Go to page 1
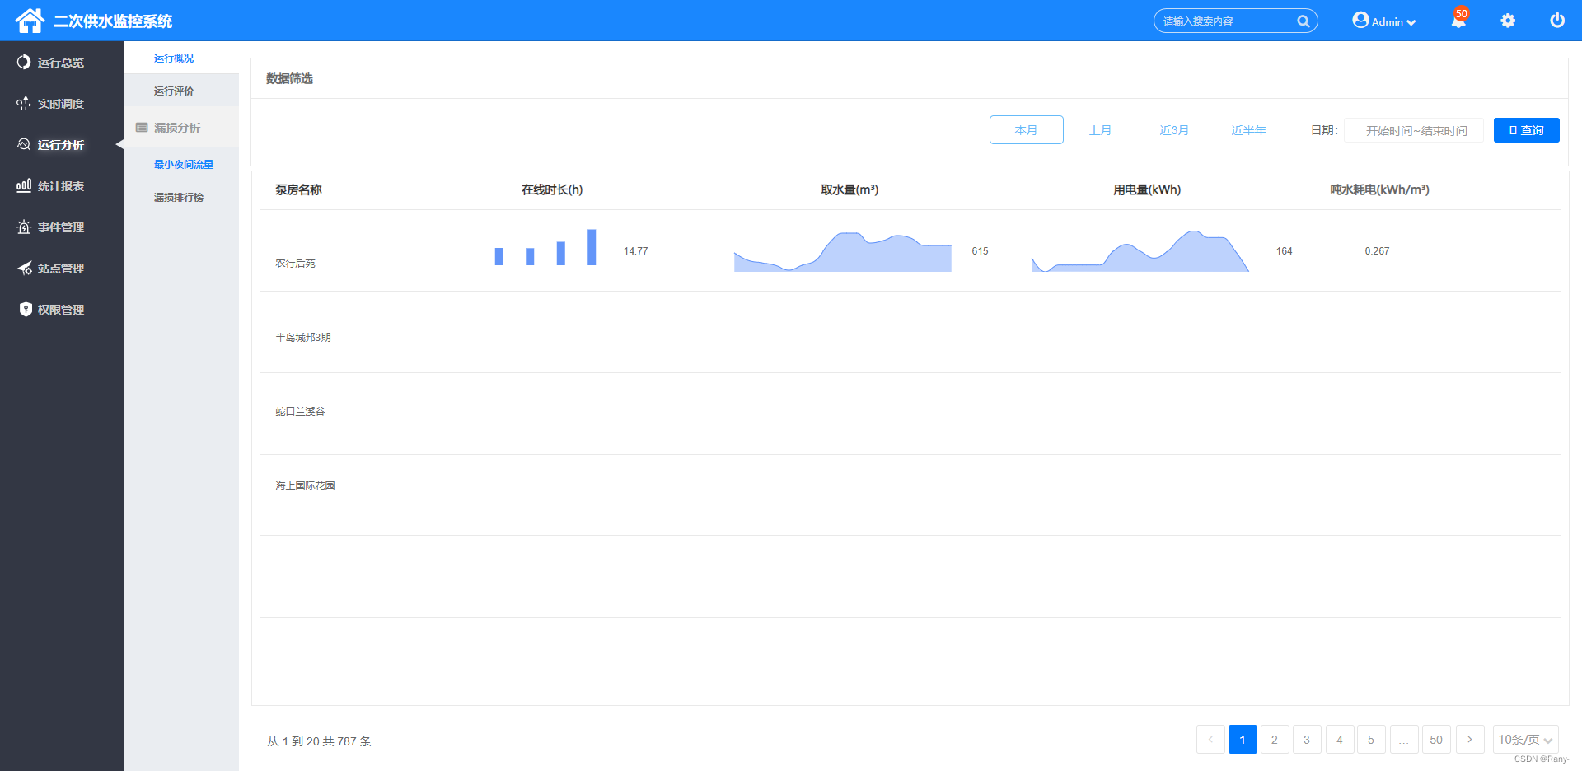Screen dimensions: 1582x771 [1243, 739]
